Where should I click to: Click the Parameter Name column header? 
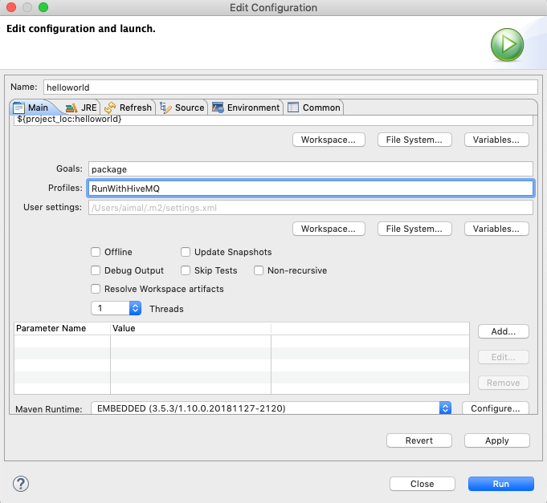tap(62, 328)
